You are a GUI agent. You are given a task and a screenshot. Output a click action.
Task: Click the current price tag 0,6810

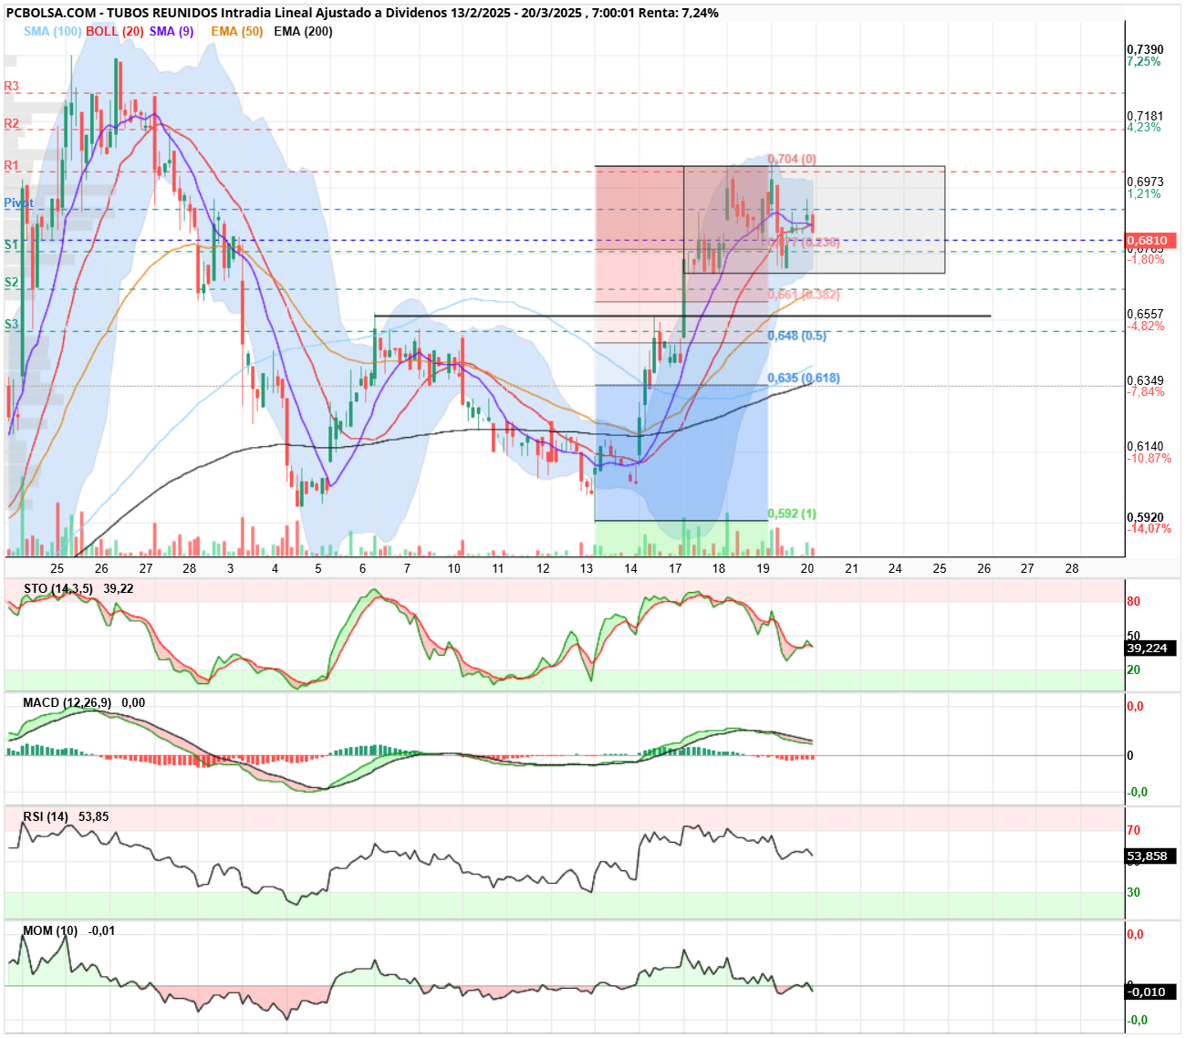1149,241
